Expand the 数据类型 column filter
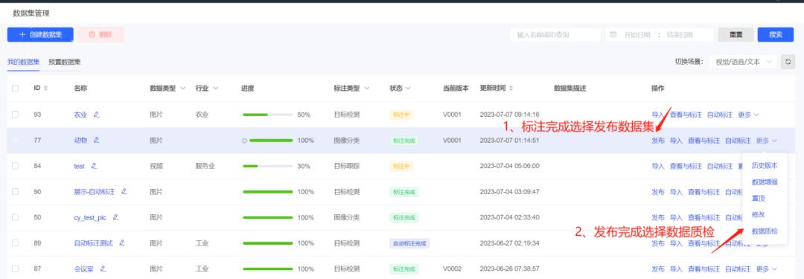Viewport: 804px width, 279px height. pos(182,89)
